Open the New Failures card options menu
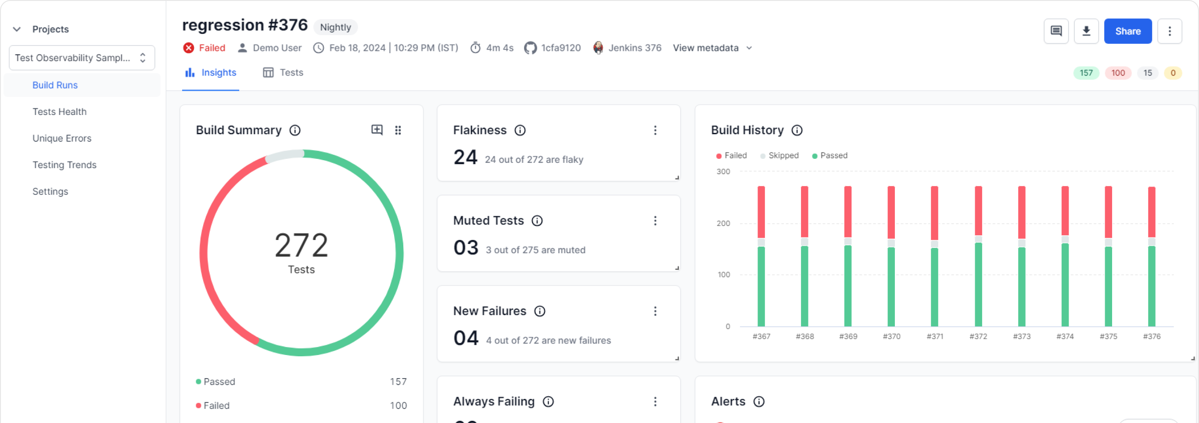 point(655,311)
